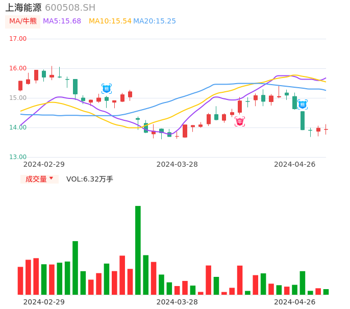Click the 上海能源 stock name title
Viewport: 350px width, 309px height.
tap(23, 8)
